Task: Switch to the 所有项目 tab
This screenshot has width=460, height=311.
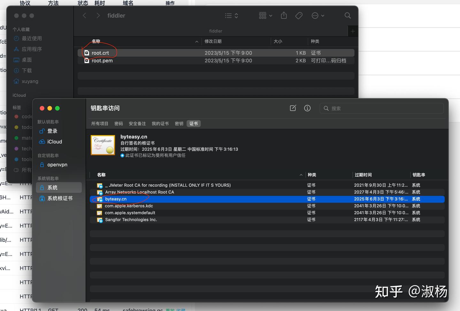Action: tap(100, 123)
